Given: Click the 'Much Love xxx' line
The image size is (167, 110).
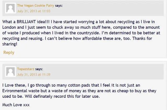Looking at the screenshot, I should [16, 105].
